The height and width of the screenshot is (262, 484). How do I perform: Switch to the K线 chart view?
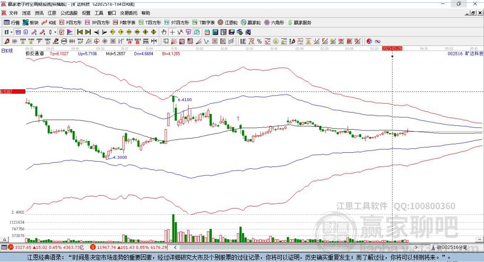pos(49,23)
